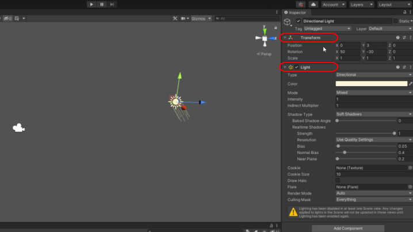Viewport: 413px width, 232px height.
Task: Open the light Color swatch picker
Action: (x=372, y=84)
